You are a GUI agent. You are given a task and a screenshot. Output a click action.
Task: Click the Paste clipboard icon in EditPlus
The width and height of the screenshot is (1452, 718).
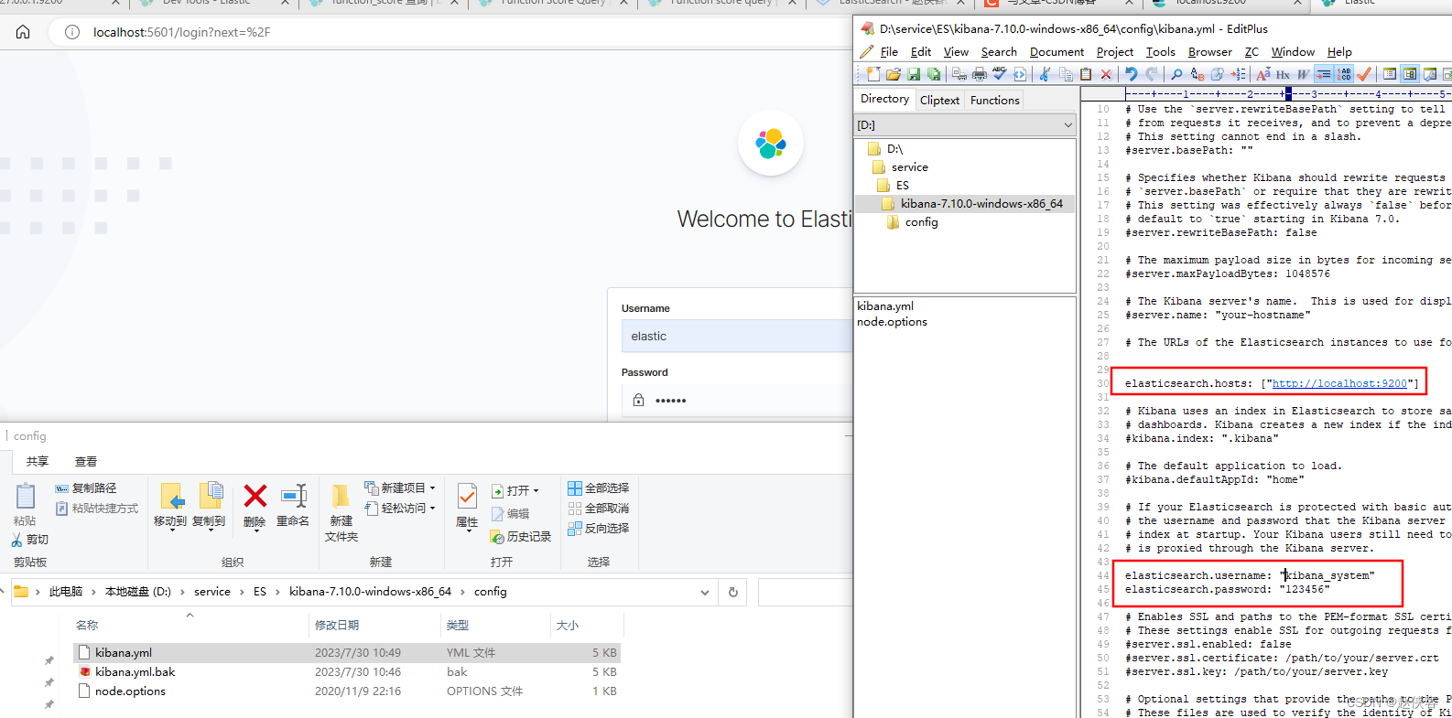tap(1086, 74)
